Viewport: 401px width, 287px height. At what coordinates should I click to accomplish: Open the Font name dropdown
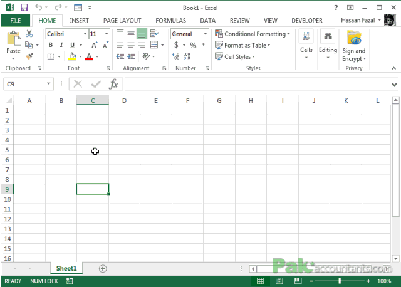point(85,34)
